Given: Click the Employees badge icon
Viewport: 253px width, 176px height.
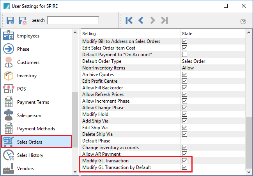Looking at the screenshot, I should [9, 35].
